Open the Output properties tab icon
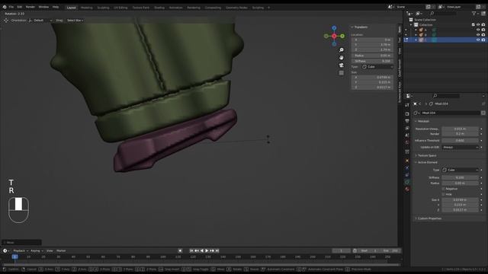 [x=407, y=121]
